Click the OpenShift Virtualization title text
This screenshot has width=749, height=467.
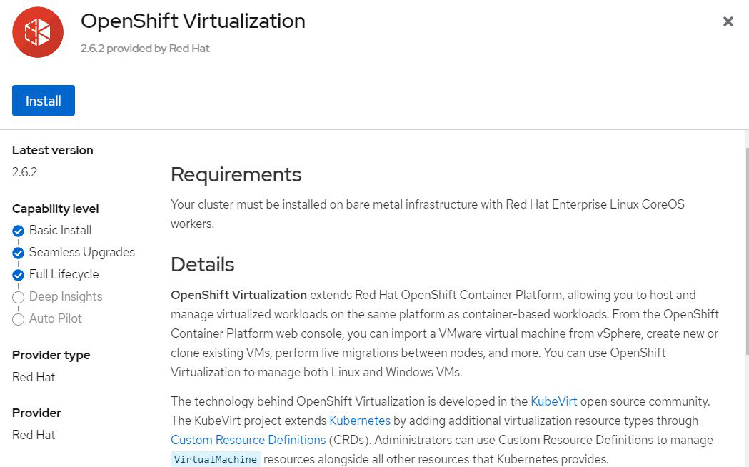[x=193, y=21]
